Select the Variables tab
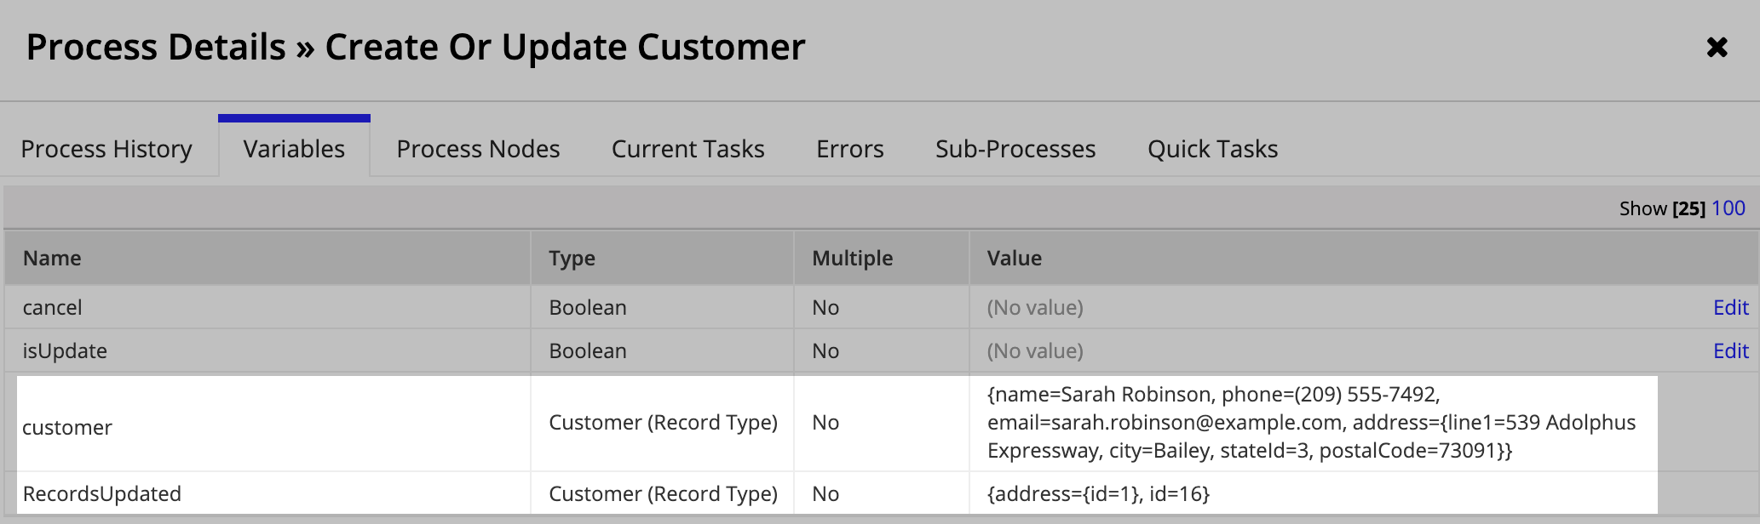 (x=294, y=149)
